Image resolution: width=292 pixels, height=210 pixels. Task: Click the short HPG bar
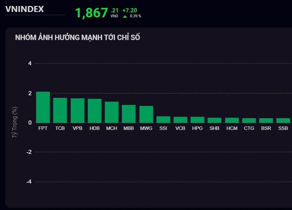click(197, 120)
